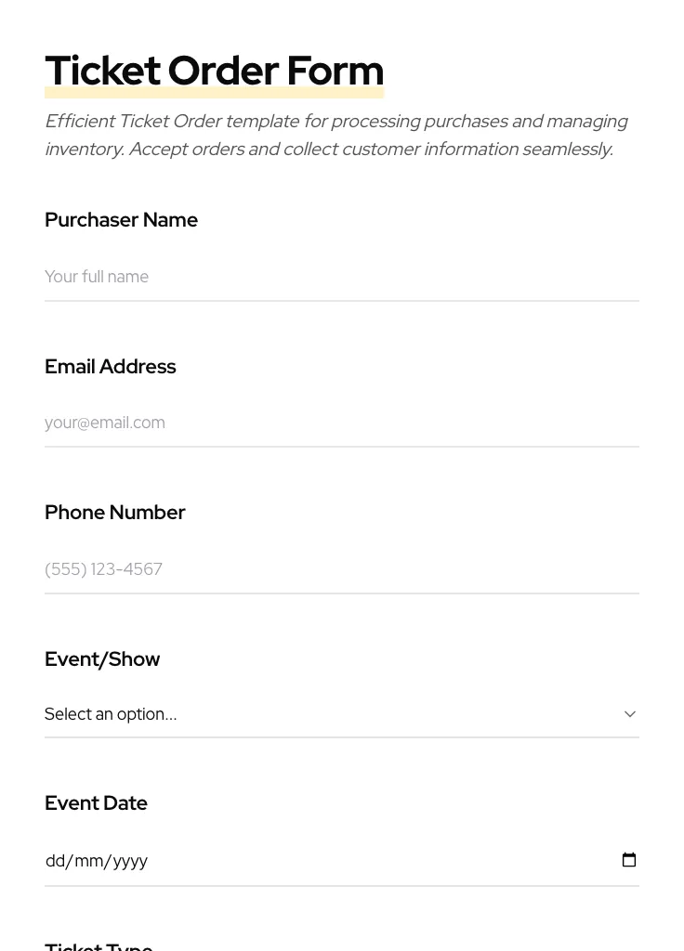684x951 pixels.
Task: Click the Phone Number label
Action: [x=114, y=513]
